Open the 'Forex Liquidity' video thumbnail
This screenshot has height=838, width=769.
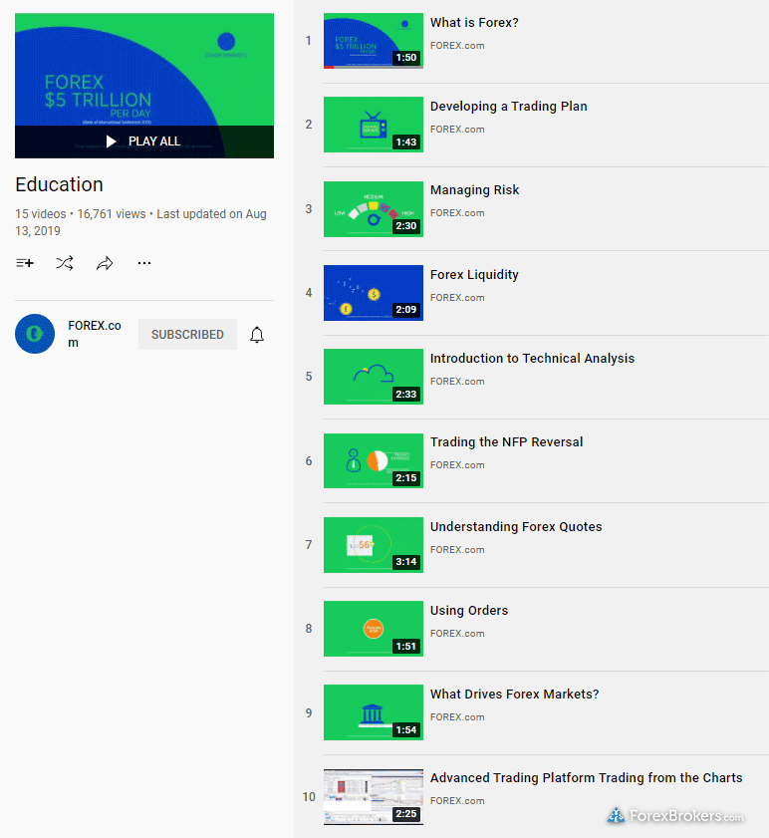(374, 293)
